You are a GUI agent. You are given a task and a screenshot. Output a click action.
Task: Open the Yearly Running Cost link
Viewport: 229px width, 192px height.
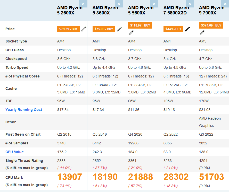coord(24,110)
